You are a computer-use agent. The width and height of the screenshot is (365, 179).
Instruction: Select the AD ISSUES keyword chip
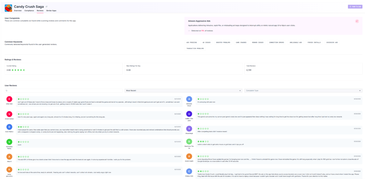click(206, 43)
